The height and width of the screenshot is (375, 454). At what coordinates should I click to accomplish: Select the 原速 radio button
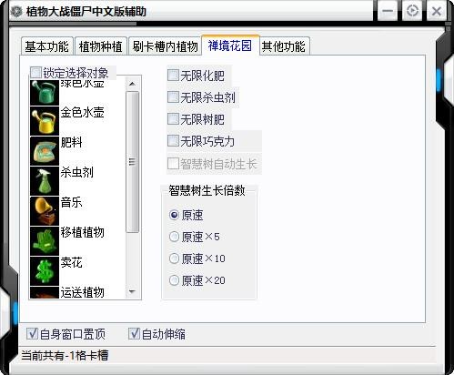[x=174, y=215]
